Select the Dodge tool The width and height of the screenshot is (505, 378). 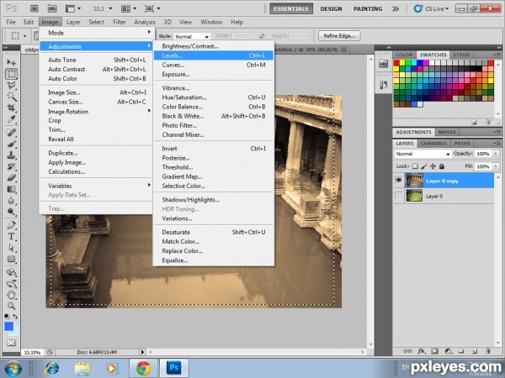11,212
